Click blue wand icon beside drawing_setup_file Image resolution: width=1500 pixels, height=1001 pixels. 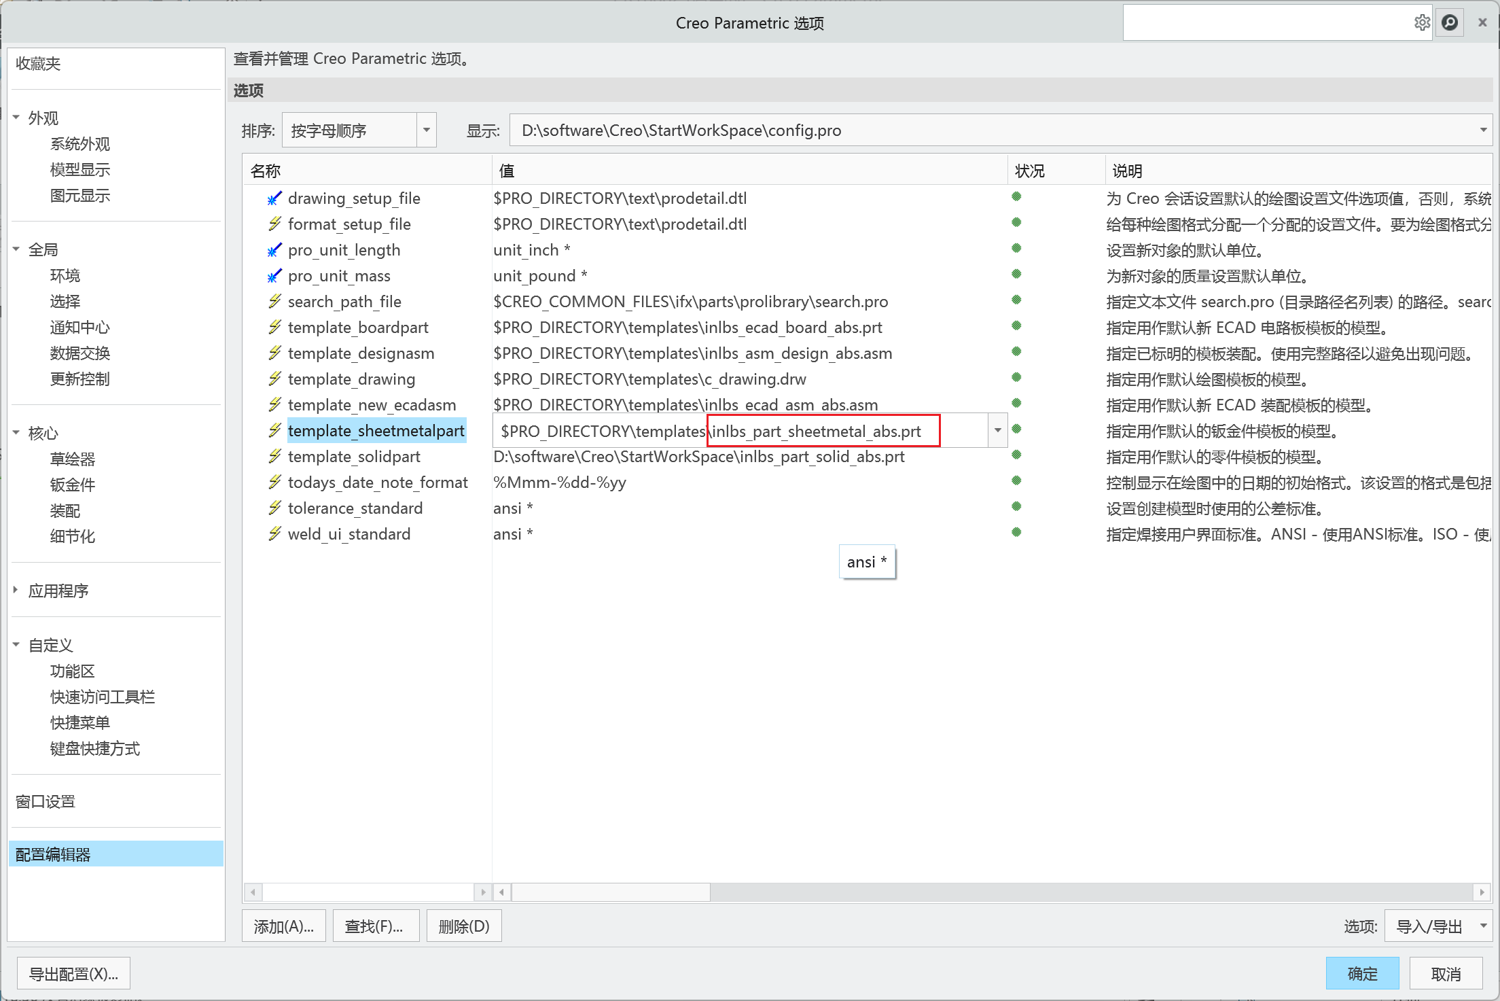[x=274, y=198]
